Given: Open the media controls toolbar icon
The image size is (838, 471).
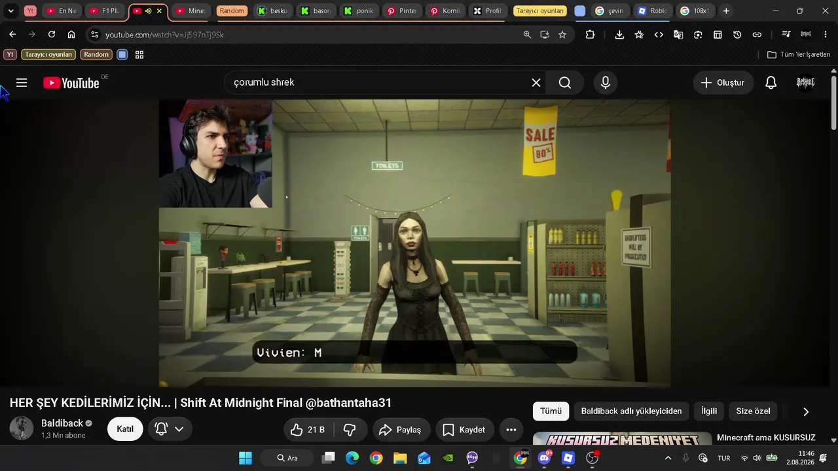Looking at the screenshot, I should [786, 35].
